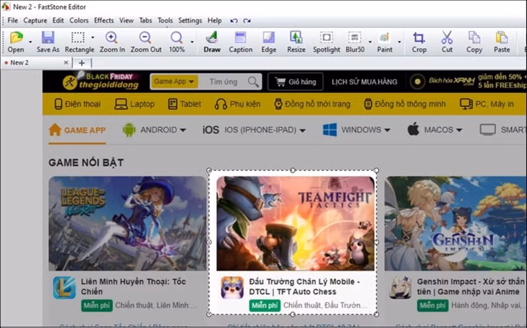This screenshot has height=328, width=527.
Task: Open the Resize tool
Action: coord(296,42)
